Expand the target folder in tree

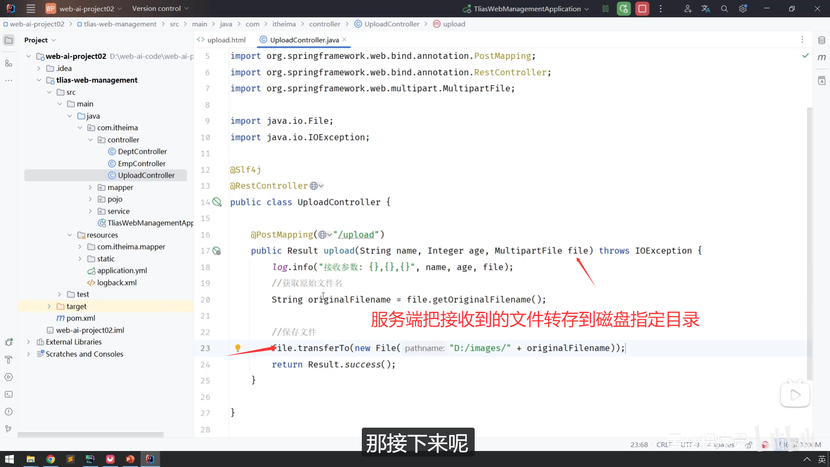[49, 306]
